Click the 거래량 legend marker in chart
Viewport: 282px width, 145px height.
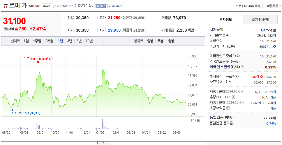[192, 120]
